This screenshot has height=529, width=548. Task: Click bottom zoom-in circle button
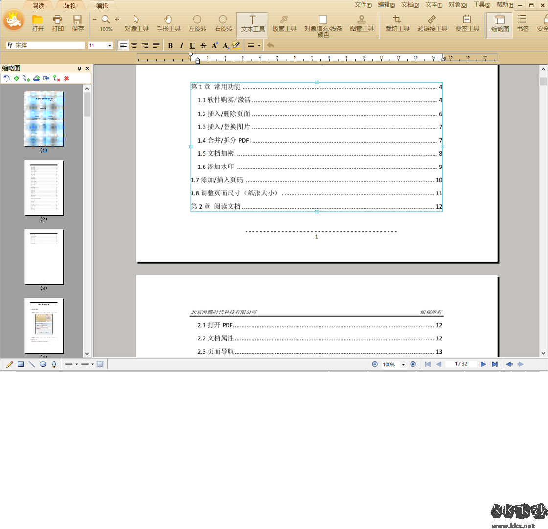[413, 364]
